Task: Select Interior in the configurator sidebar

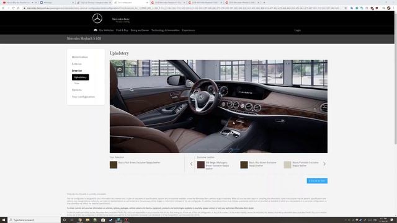Action: pos(77,71)
